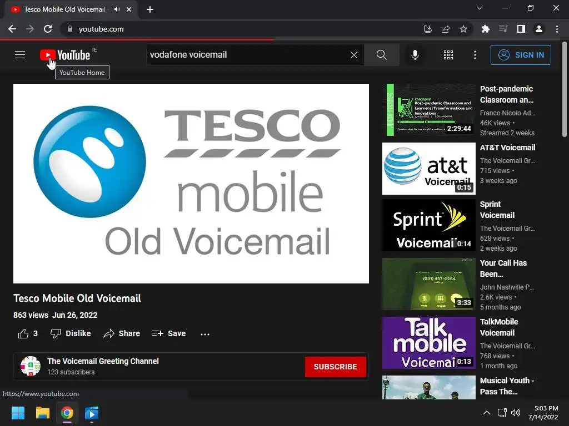Open the TalkMobile Voicemail thumbnail
The width and height of the screenshot is (569, 426).
(x=429, y=343)
